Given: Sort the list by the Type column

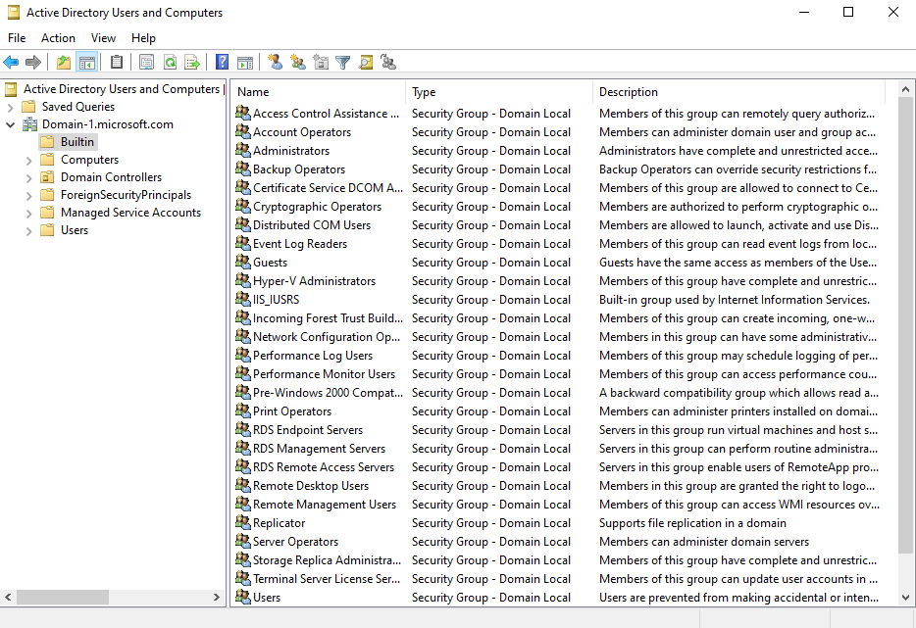Looking at the screenshot, I should (422, 91).
